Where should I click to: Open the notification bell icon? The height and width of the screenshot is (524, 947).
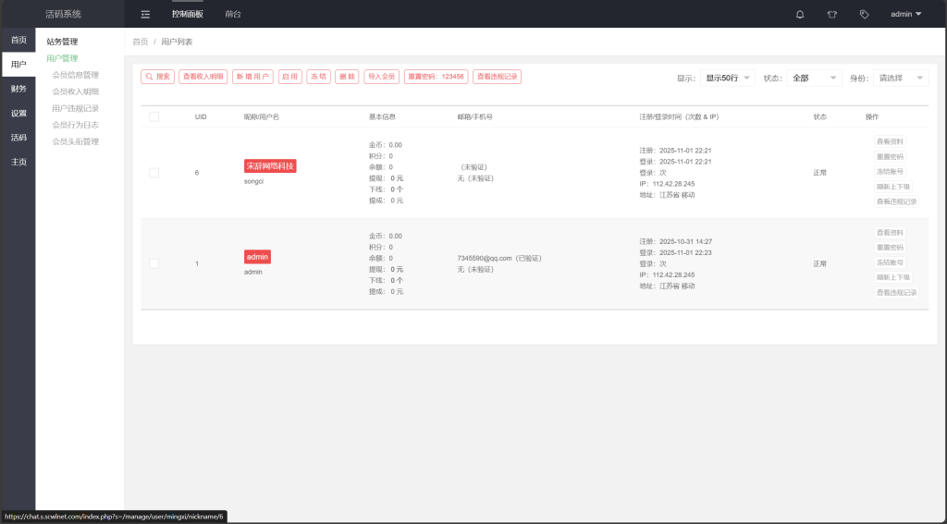pyautogui.click(x=800, y=14)
